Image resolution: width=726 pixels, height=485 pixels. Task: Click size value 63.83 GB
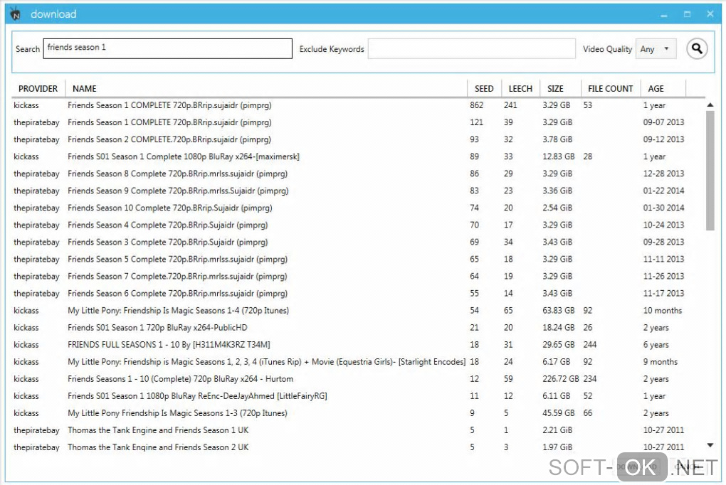559,311
